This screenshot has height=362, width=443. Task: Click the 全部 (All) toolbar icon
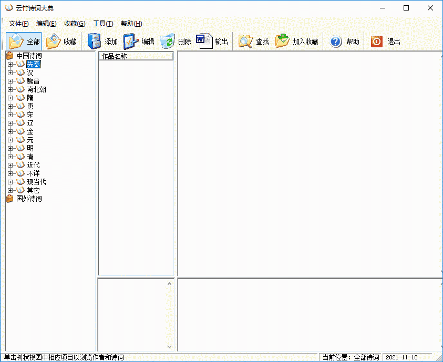coord(16,42)
